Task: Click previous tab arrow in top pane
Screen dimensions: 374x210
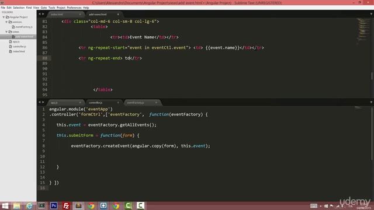Action: coord(40,14)
